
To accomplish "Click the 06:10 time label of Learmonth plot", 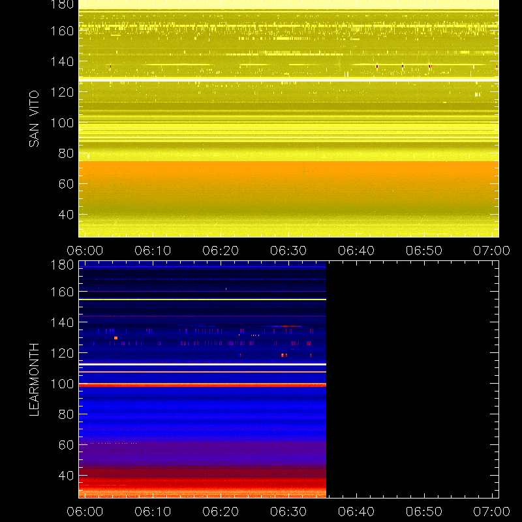I will [153, 512].
